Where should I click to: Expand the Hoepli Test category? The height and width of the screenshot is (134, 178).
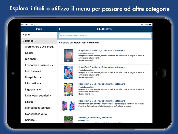tap(33, 77)
